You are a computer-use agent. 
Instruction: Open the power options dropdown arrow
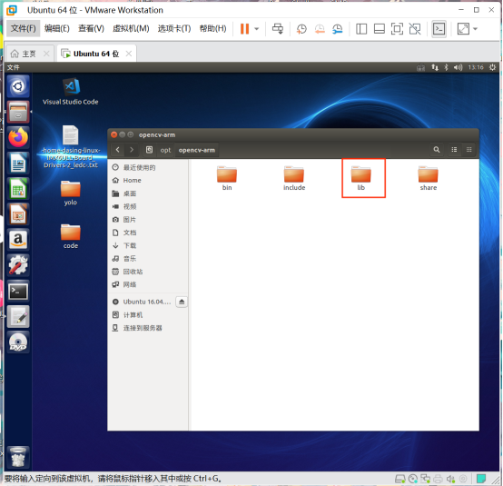(257, 29)
